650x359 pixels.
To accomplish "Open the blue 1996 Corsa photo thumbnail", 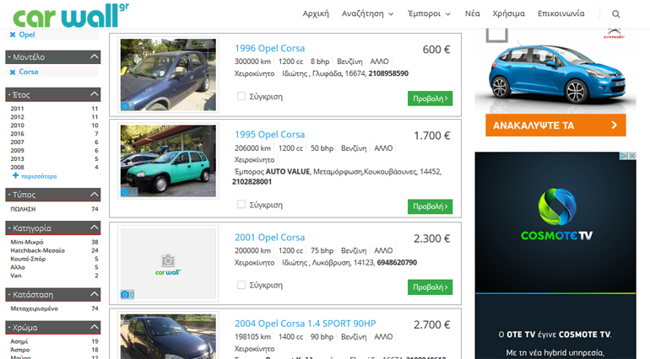I will pos(168,74).
